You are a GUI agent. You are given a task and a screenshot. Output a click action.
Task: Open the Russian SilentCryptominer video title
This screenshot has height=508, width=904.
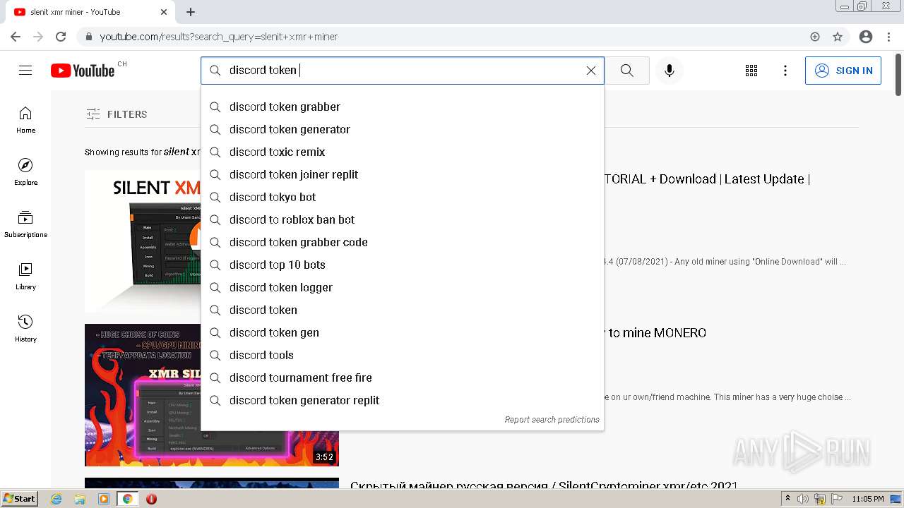tap(544, 487)
